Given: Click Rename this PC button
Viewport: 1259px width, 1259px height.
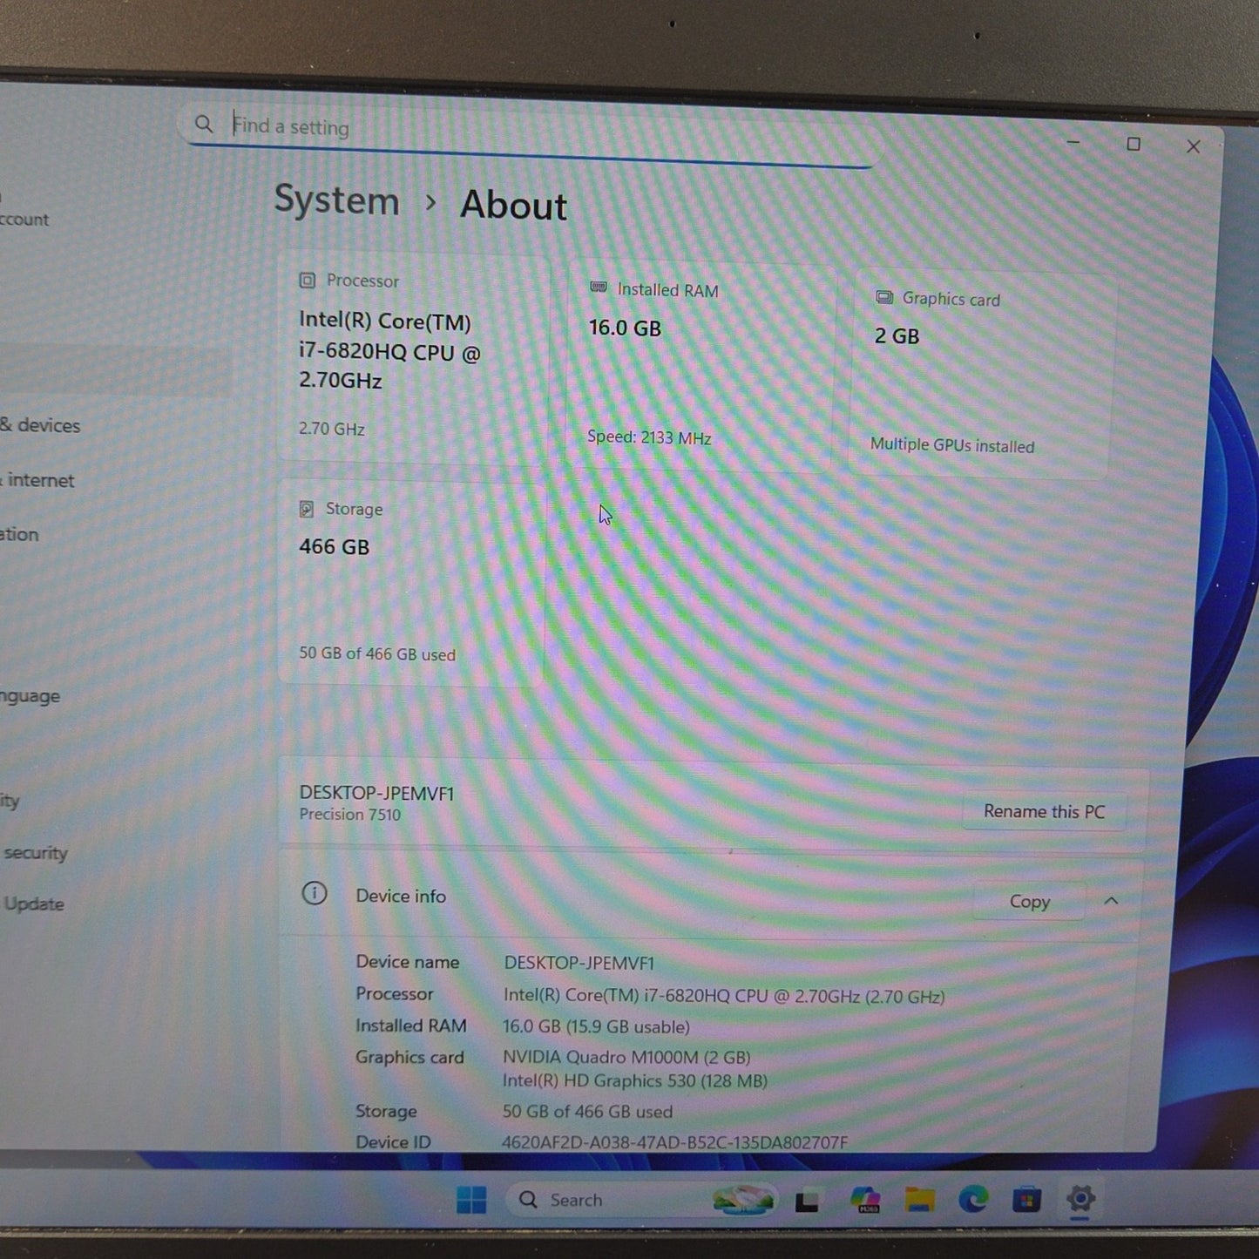Looking at the screenshot, I should pos(1044,812).
